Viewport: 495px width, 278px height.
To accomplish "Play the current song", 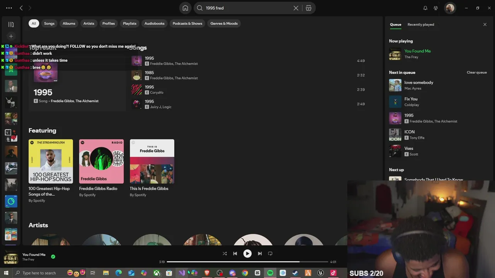I will pos(247,254).
